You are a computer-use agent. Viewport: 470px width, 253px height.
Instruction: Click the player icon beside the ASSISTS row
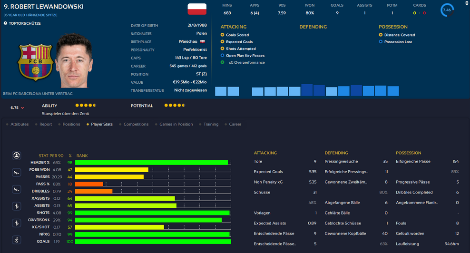17,206
